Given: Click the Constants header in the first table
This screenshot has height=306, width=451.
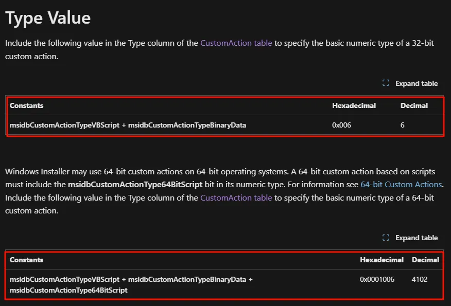Looking at the screenshot, I should 26,105.
